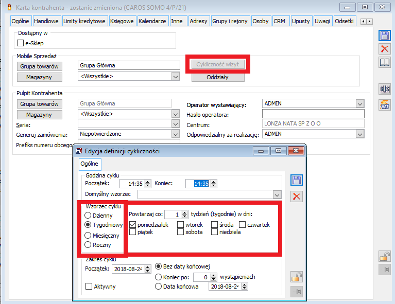Screen dimensions: 395x304
Task: Save the cycle definition with diskette icon
Action: 297,181
